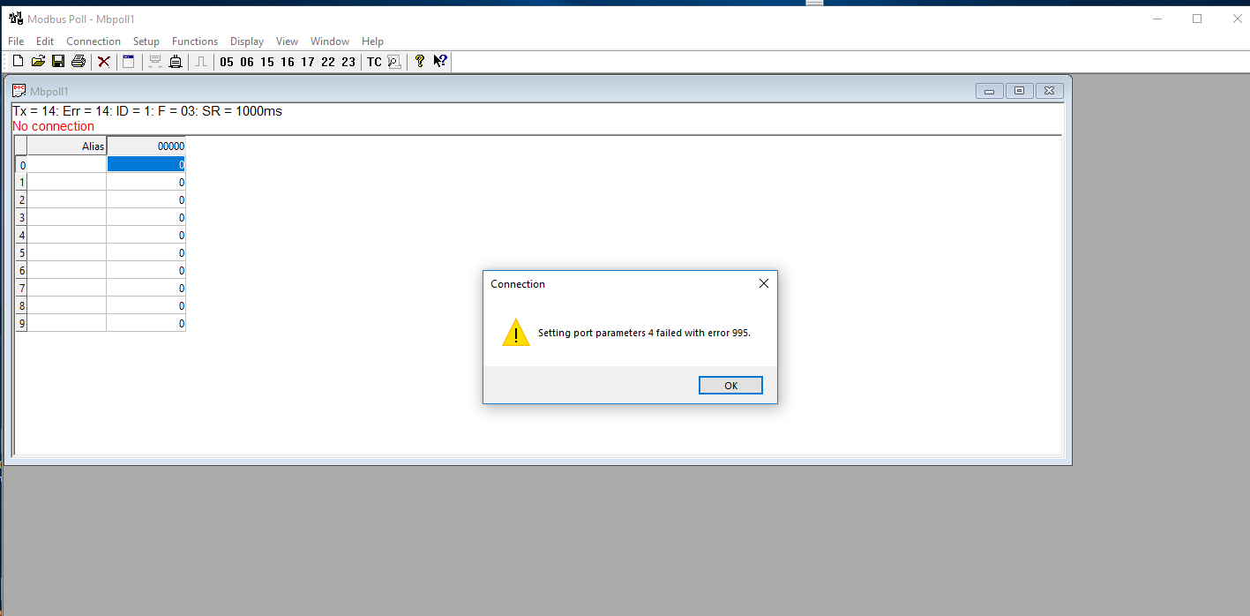Click the red X delete icon
The width and height of the screenshot is (1250, 616).
coord(103,62)
